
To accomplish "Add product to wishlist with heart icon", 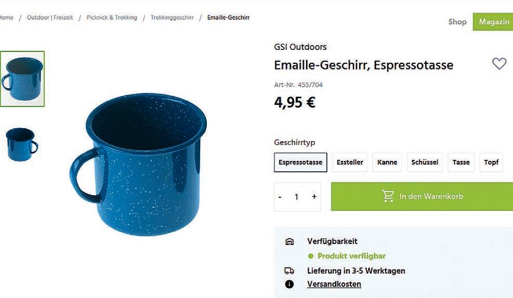I will [x=499, y=63].
